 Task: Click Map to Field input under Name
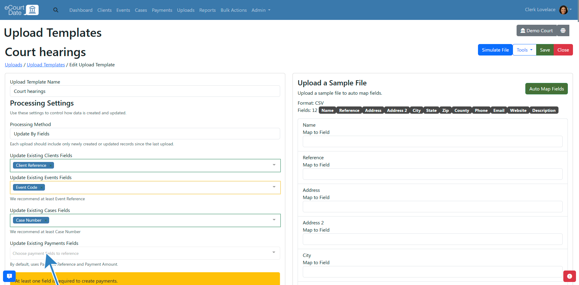click(x=432, y=141)
